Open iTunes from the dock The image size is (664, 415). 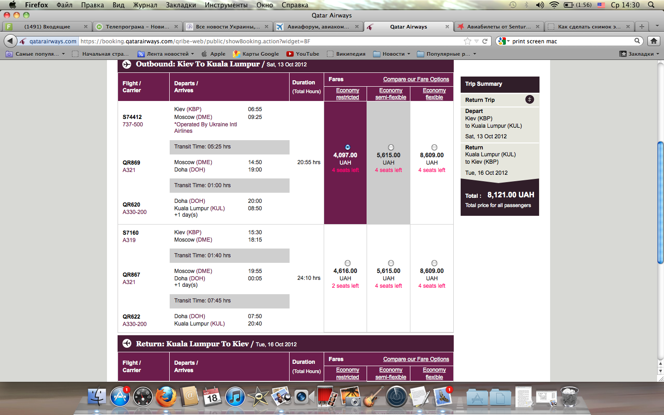235,397
